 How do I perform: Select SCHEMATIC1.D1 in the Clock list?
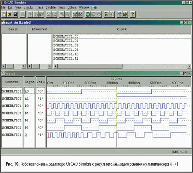[x=66, y=41]
